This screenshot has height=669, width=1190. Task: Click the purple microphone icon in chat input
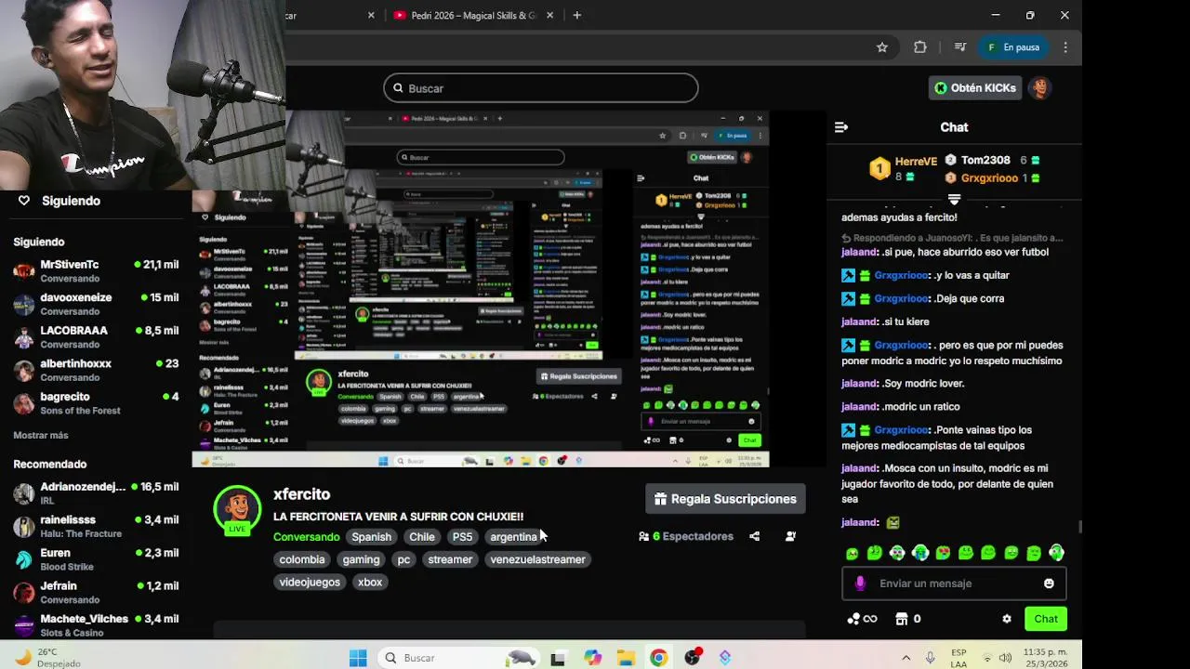point(860,584)
